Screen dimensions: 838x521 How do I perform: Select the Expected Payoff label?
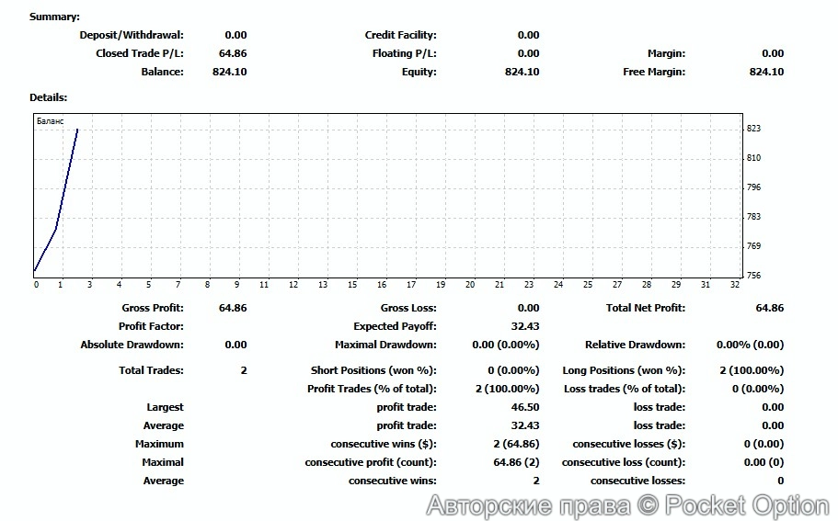pyautogui.click(x=395, y=326)
